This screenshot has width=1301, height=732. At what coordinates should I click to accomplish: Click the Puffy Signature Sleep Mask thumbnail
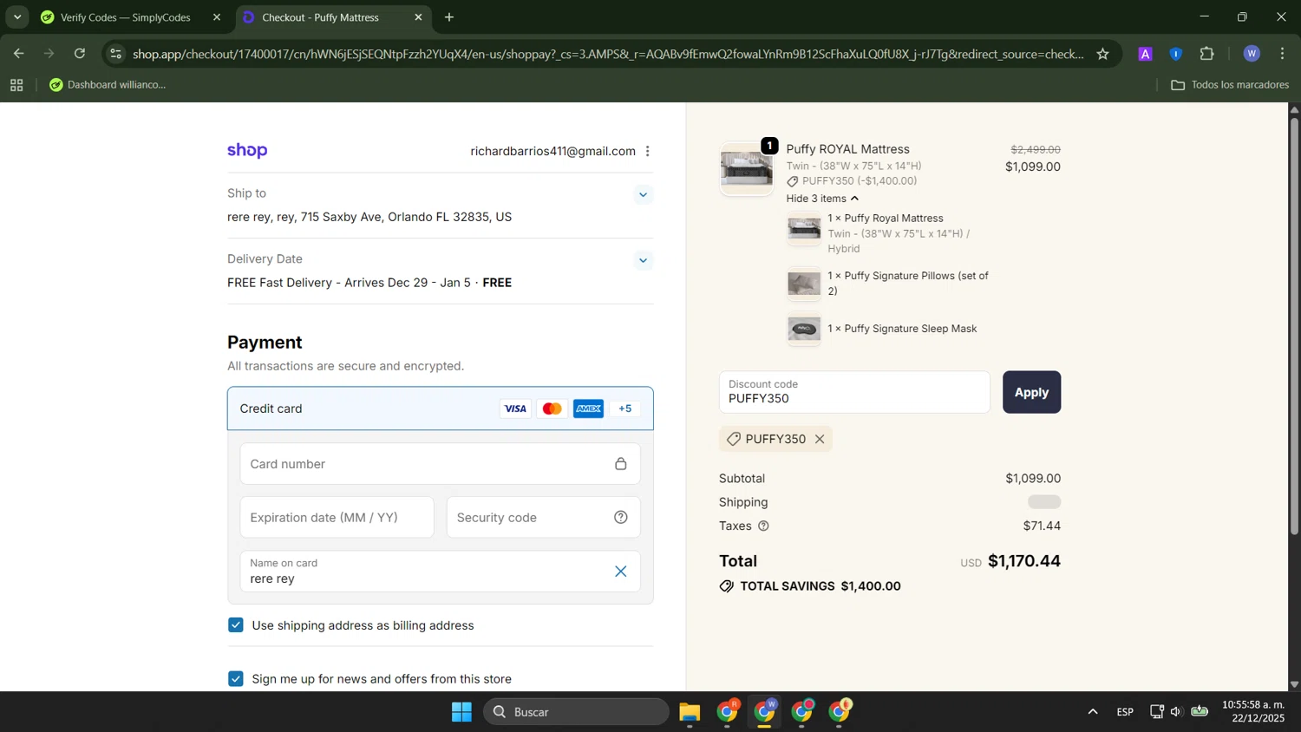click(x=804, y=330)
